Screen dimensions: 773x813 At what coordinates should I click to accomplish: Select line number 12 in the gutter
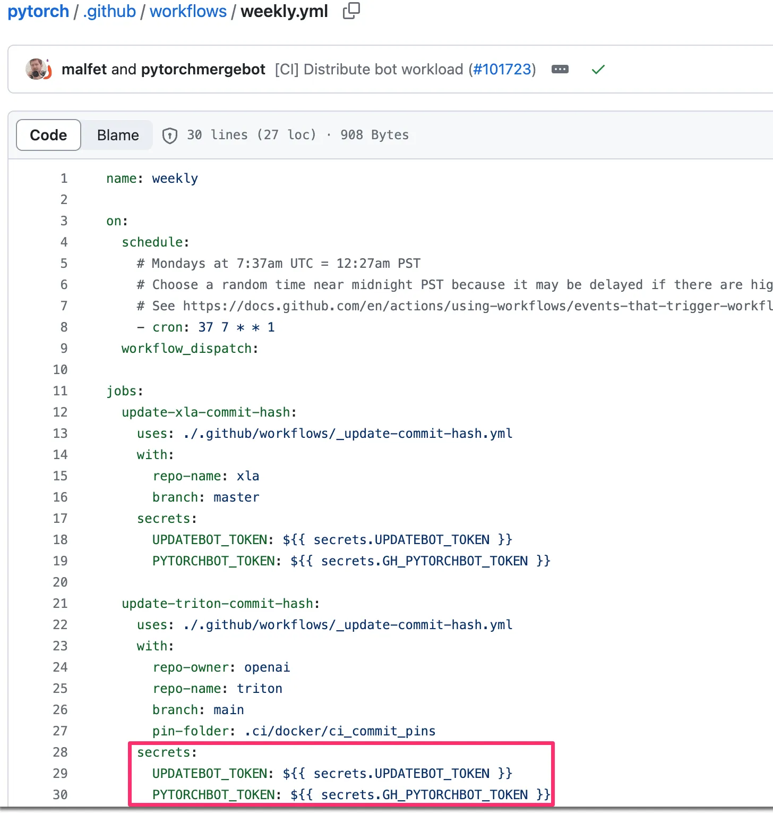tap(61, 412)
